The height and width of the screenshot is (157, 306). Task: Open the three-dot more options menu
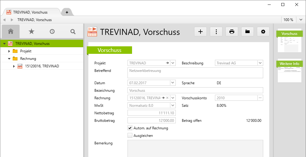click(216, 32)
